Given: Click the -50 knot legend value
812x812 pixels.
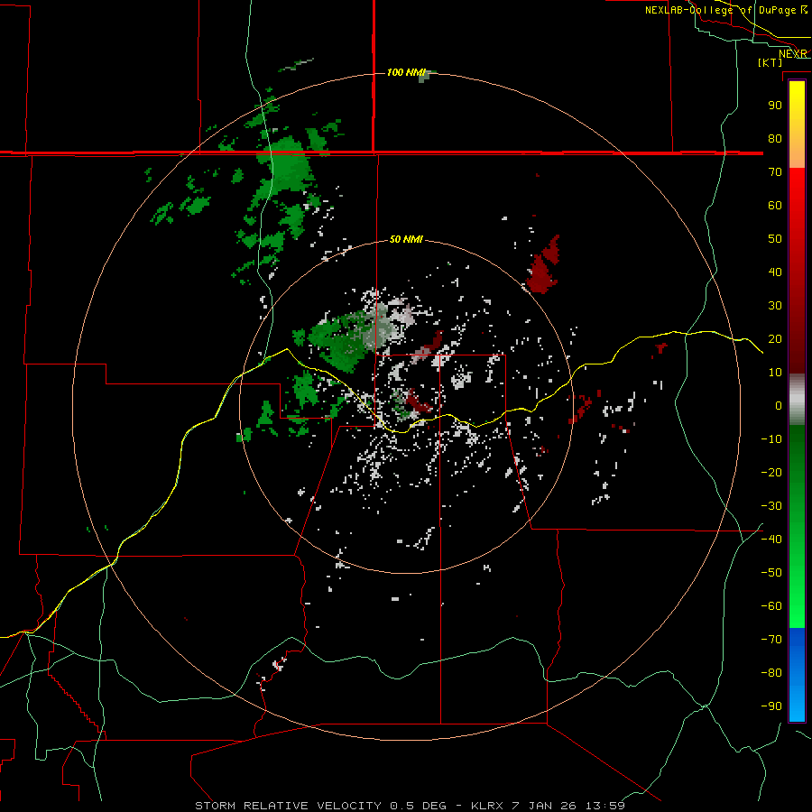Looking at the screenshot, I should coord(771,573).
